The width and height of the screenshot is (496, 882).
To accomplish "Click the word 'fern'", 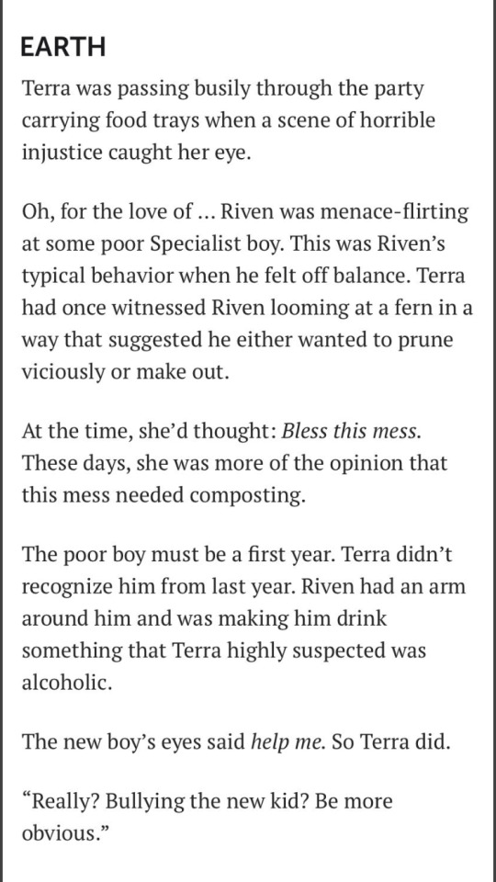I will pyautogui.click(x=422, y=310).
